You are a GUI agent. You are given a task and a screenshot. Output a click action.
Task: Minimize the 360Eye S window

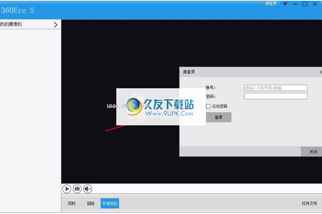pyautogui.click(x=295, y=4)
